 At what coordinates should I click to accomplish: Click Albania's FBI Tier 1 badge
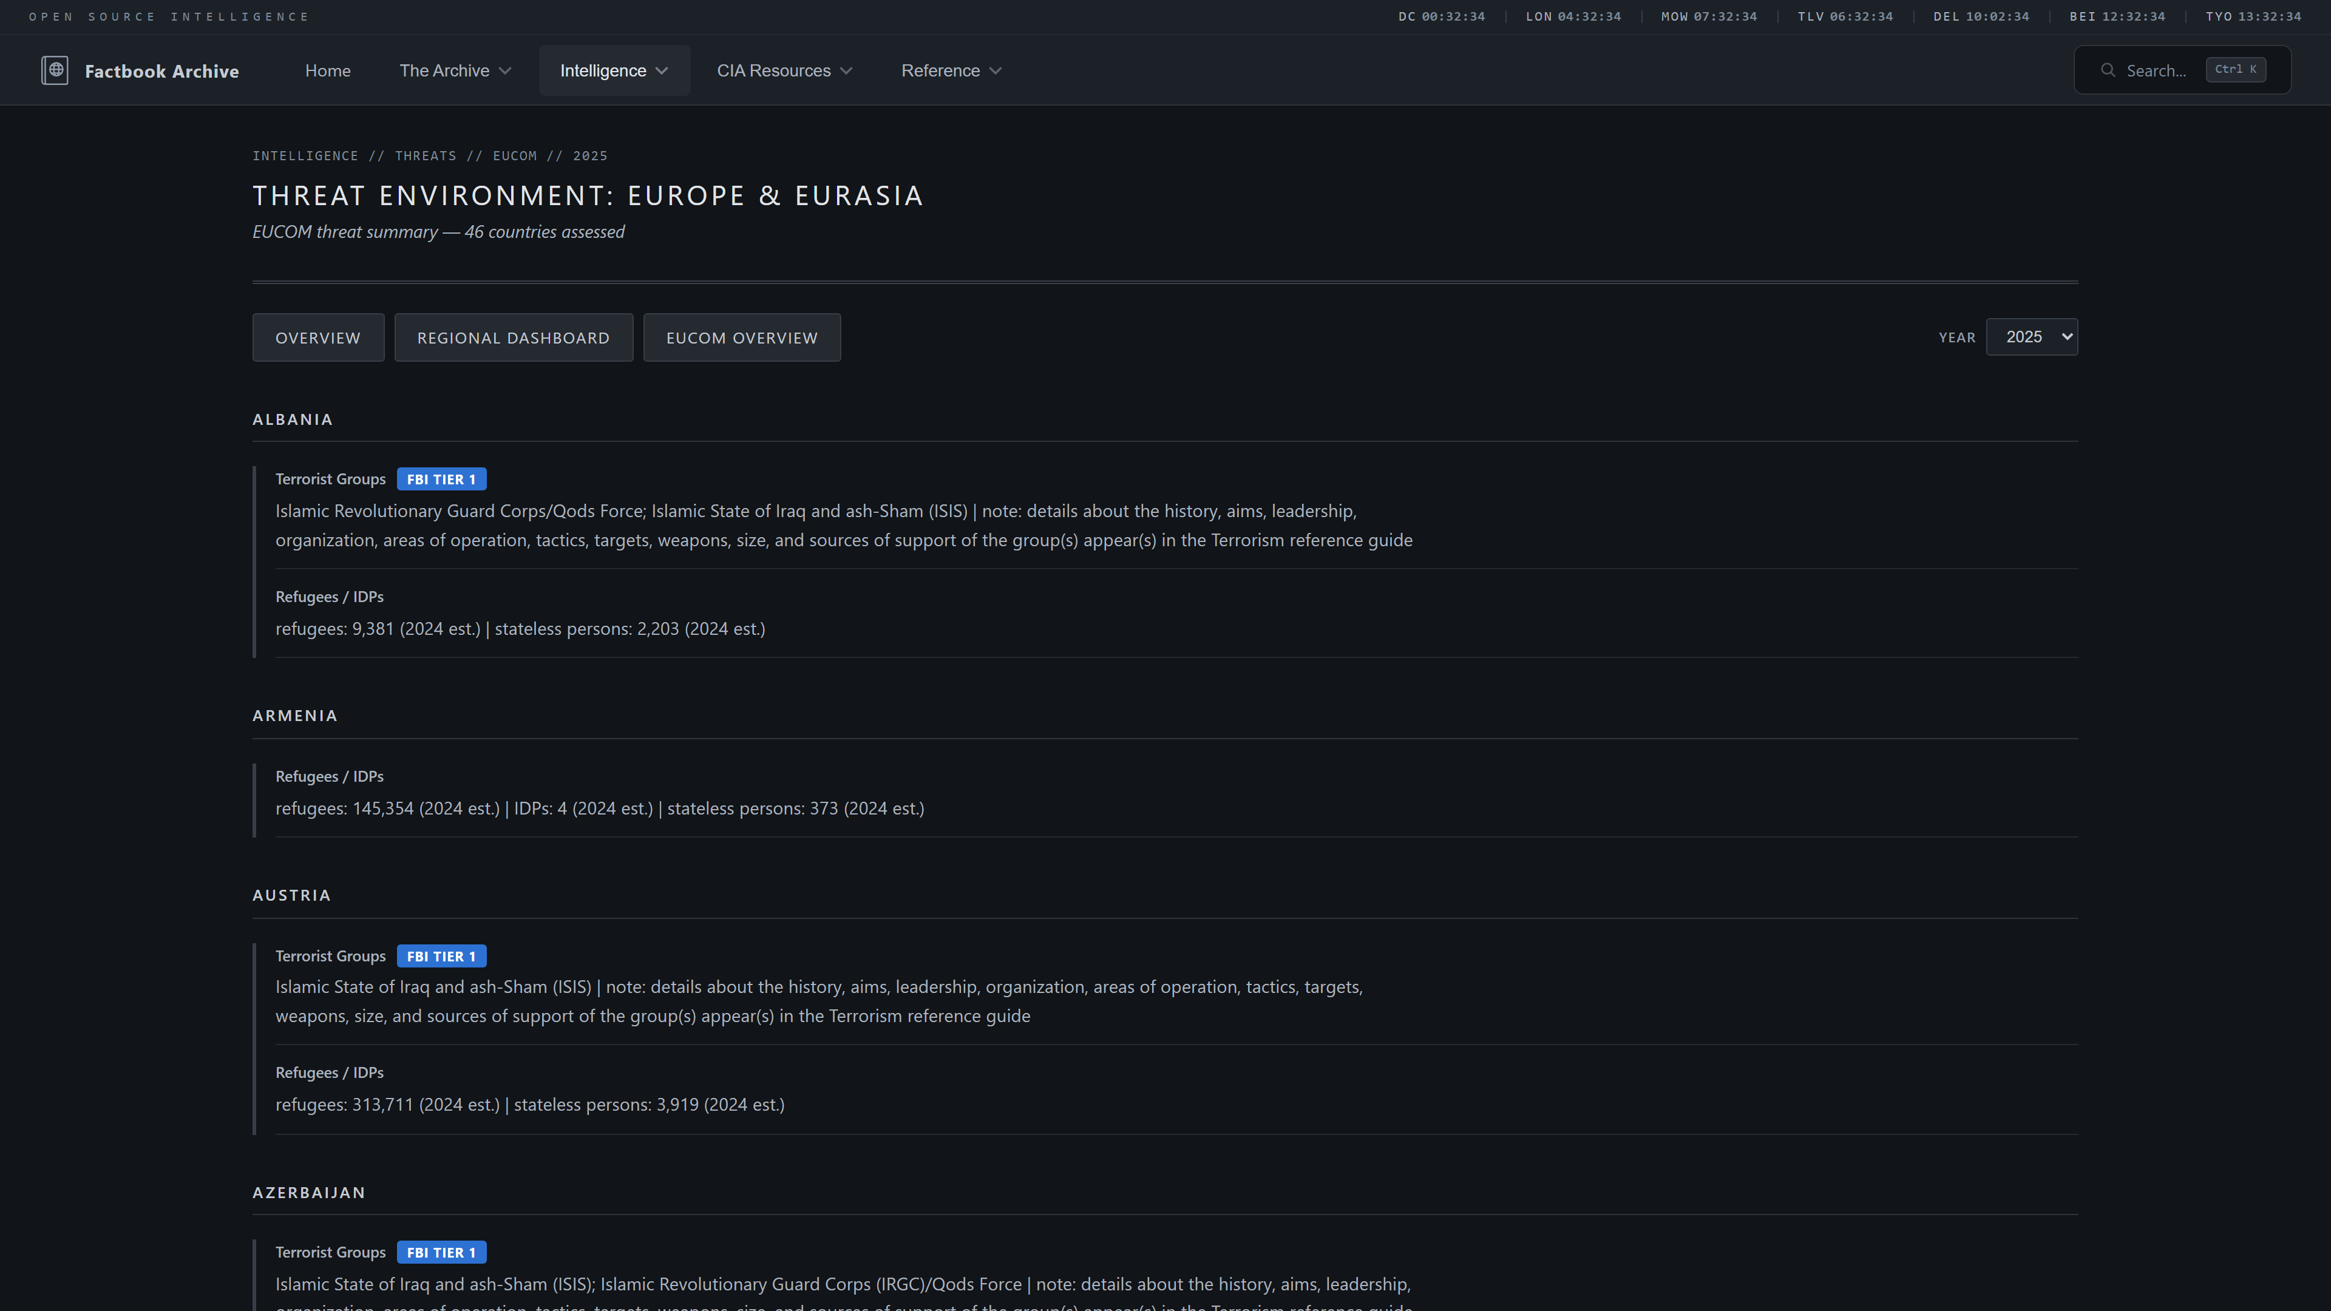[x=441, y=479]
